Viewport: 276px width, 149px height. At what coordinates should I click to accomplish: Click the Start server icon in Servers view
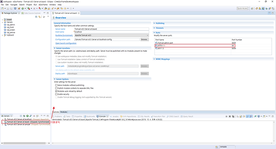pyautogui.click(x=28, y=116)
